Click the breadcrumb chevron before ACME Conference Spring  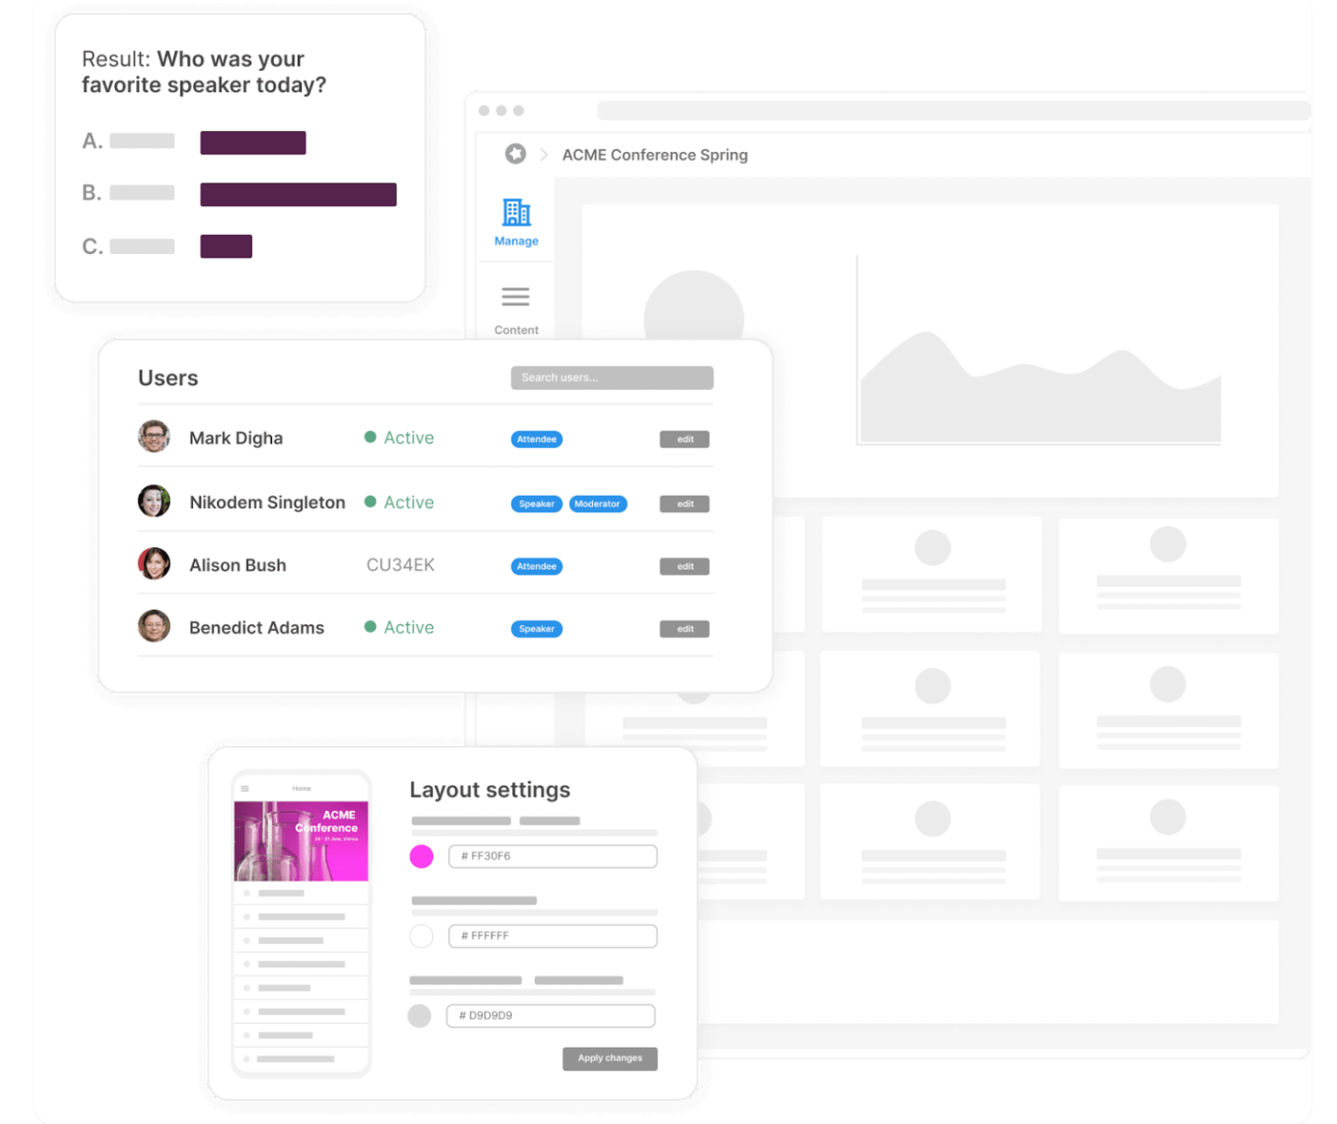click(x=543, y=154)
